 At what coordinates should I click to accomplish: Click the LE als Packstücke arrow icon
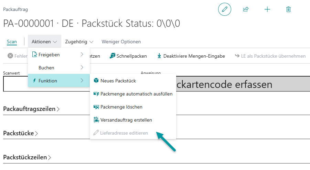pos(237,56)
